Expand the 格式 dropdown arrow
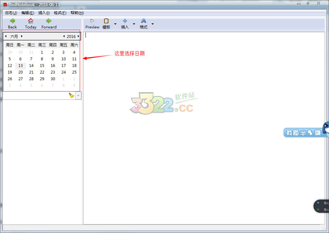 click(x=152, y=24)
